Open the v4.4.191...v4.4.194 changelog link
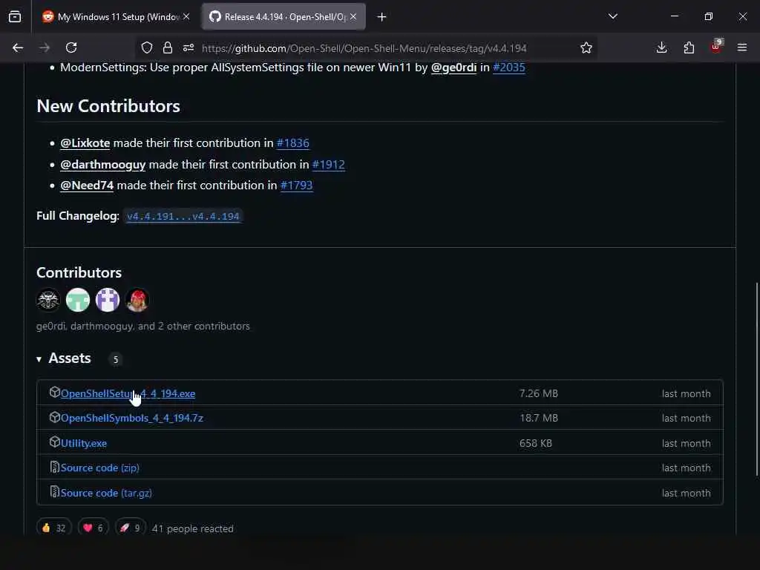 [x=183, y=216]
